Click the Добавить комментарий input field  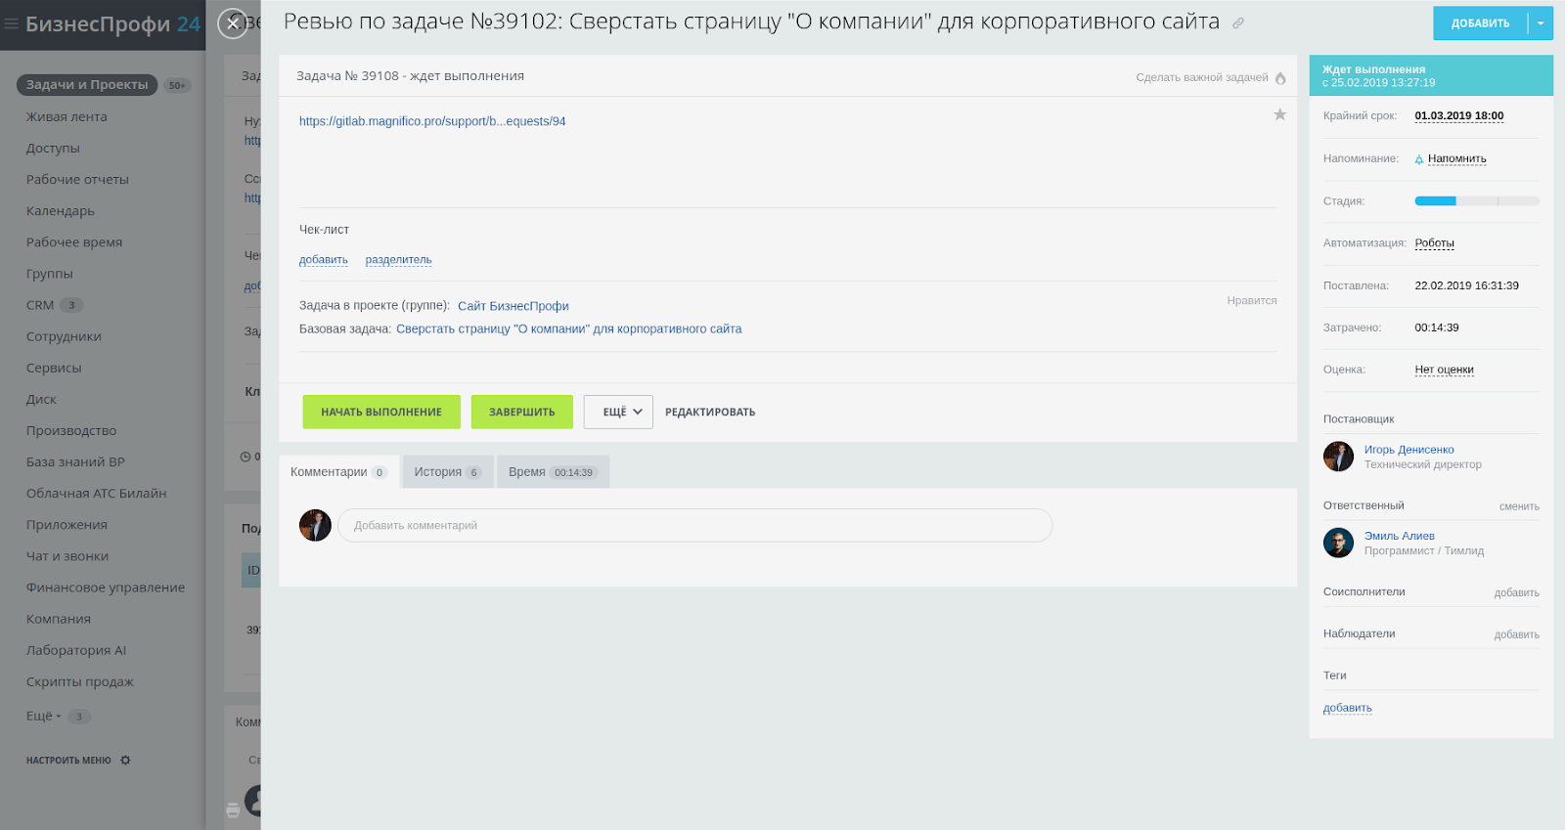click(x=694, y=526)
